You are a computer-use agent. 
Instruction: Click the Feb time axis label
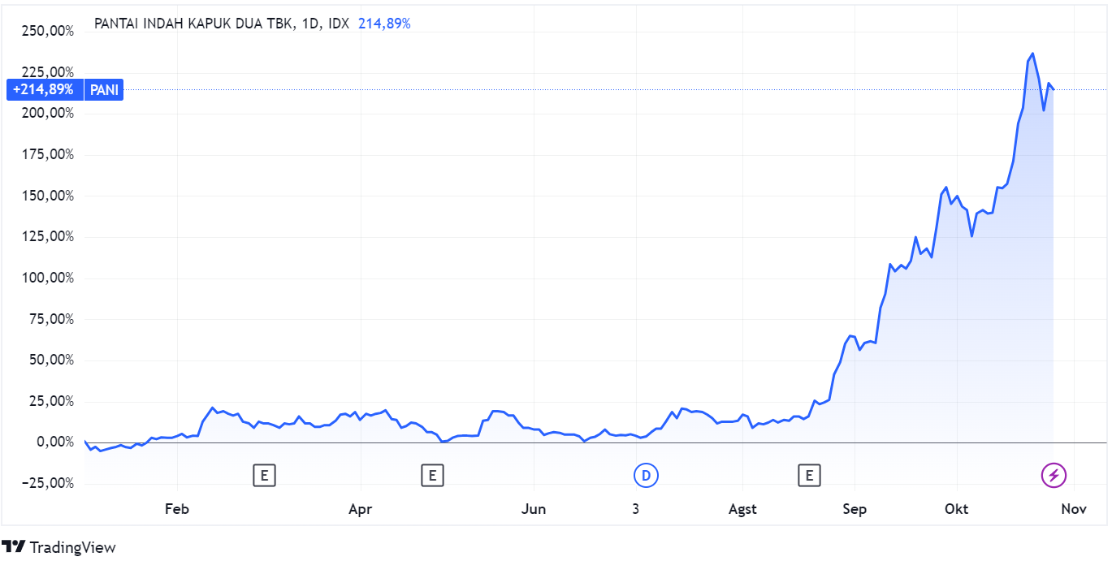(x=176, y=509)
